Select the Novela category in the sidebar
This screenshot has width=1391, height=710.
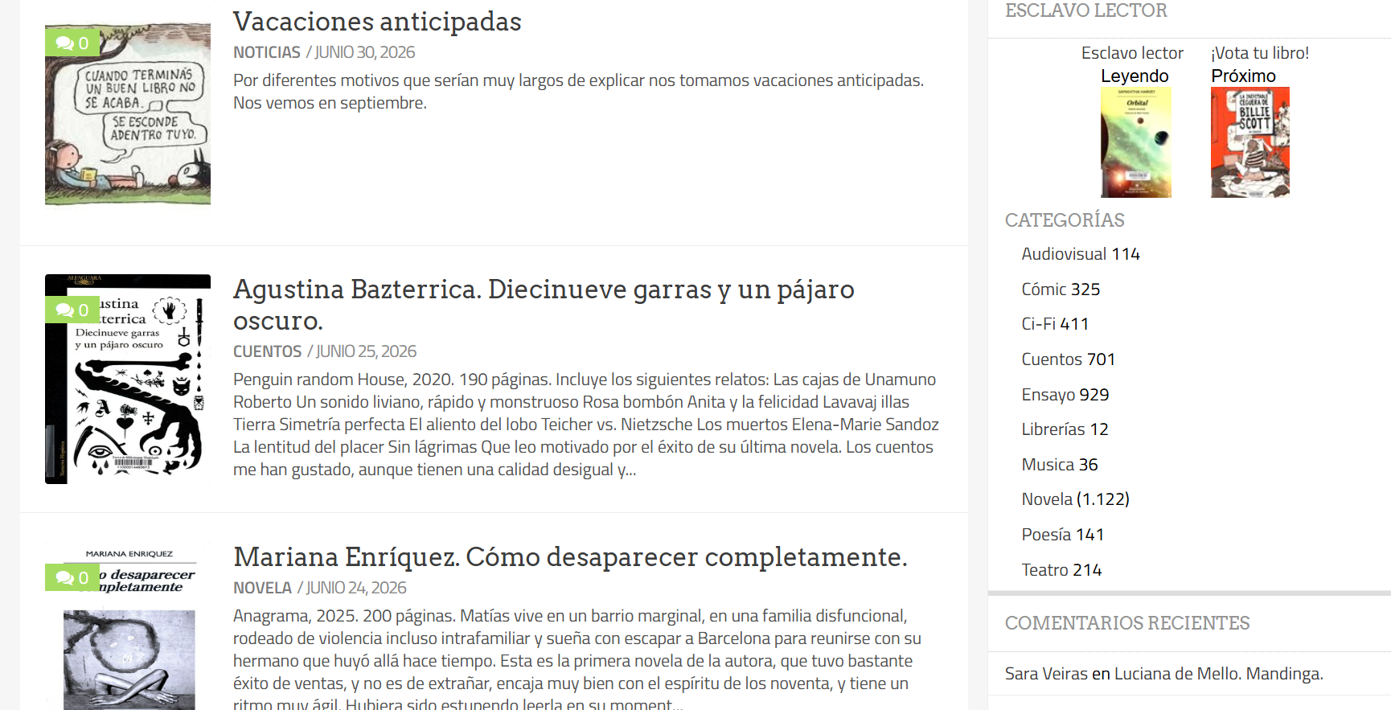coord(1047,499)
